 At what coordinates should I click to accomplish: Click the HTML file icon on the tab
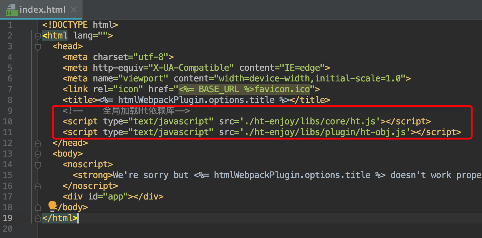11,10
